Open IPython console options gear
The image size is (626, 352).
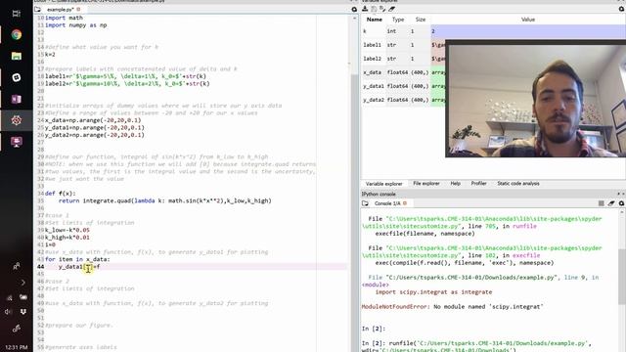[622, 203]
